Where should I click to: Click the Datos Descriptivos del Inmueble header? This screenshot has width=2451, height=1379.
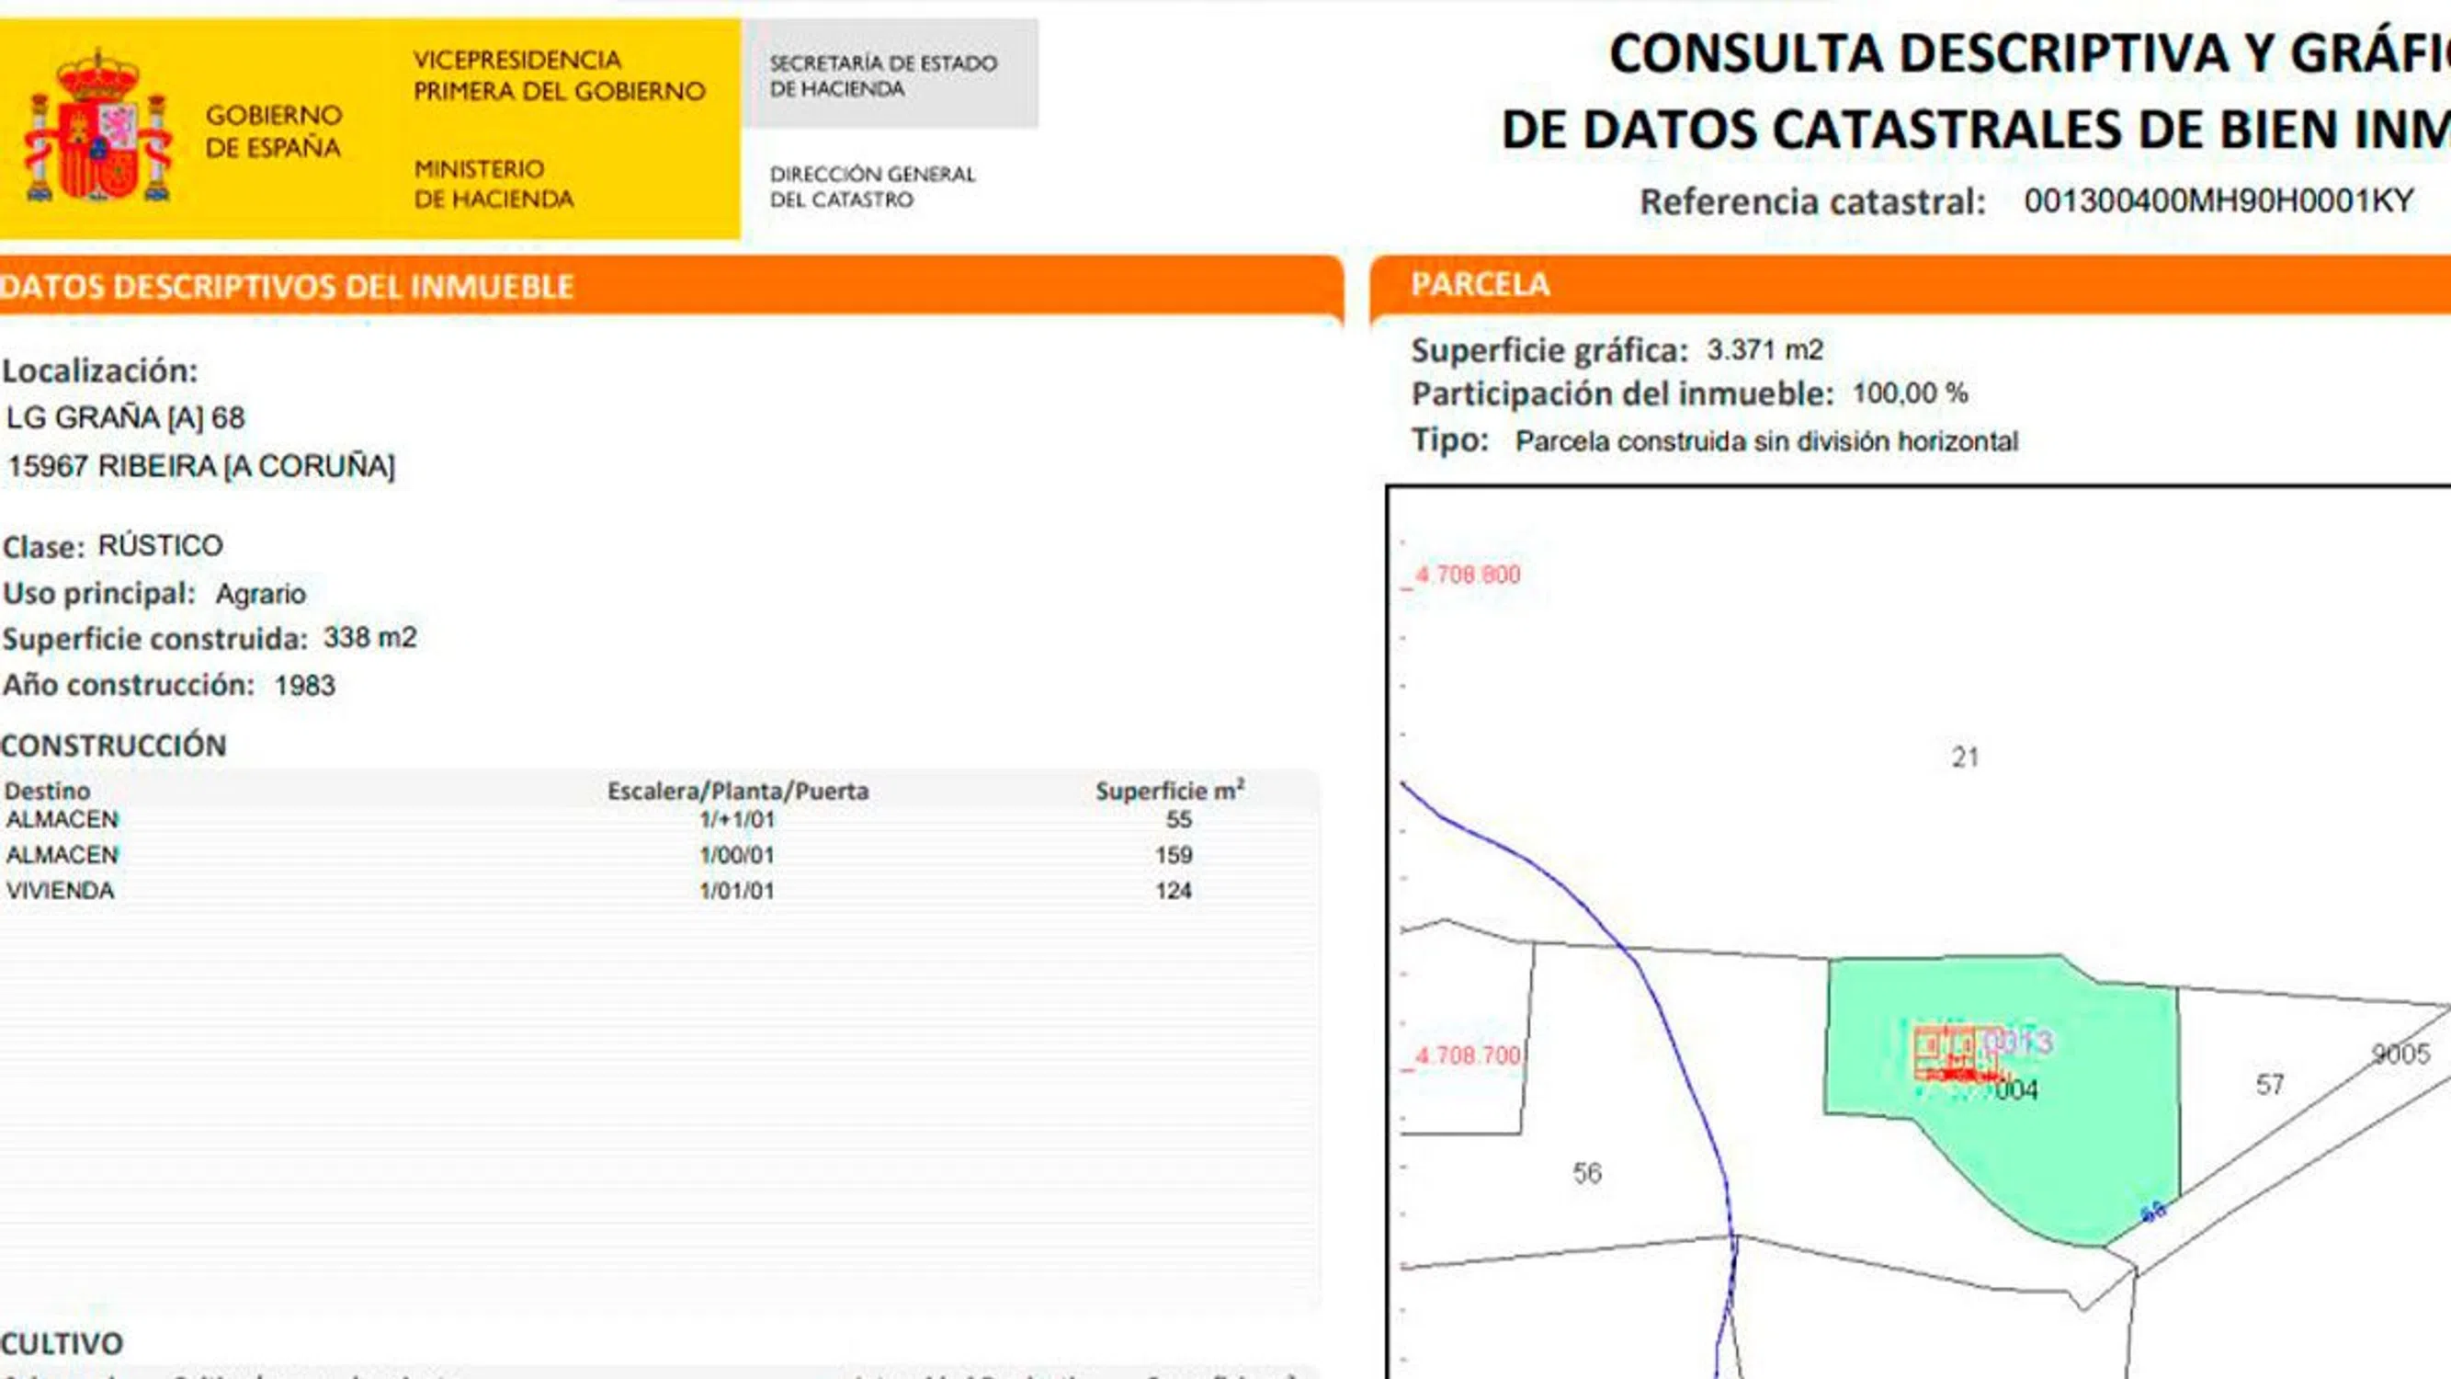click(x=287, y=287)
